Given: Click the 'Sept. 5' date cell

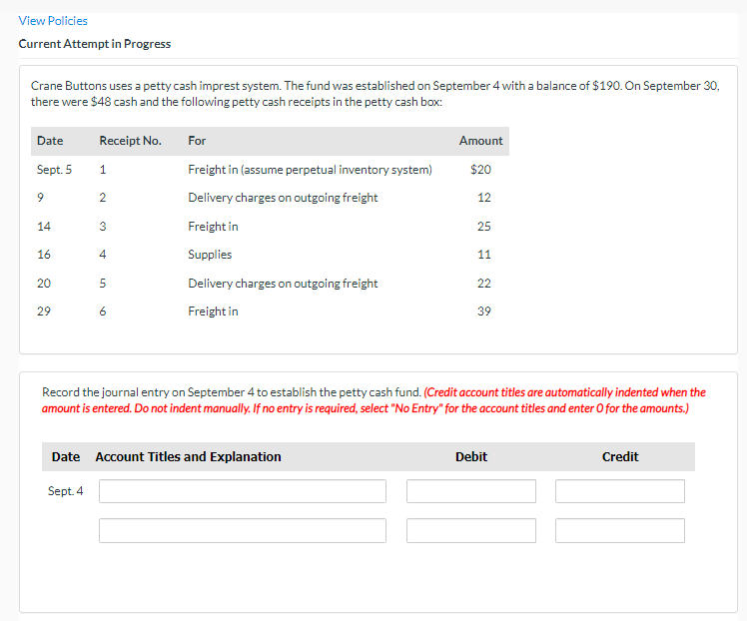Looking at the screenshot, I should point(54,170).
